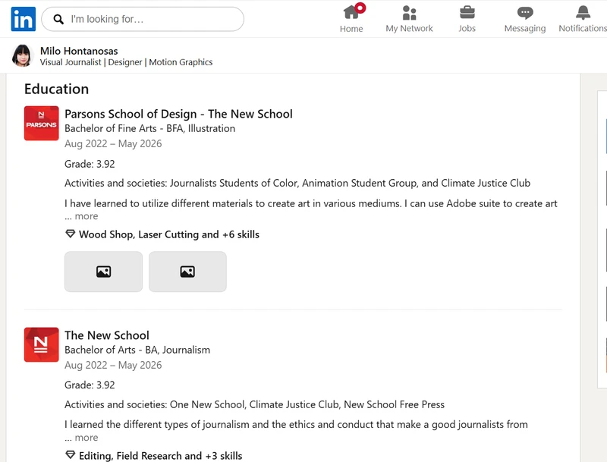Click The New School red logo
The image size is (607, 462).
pyautogui.click(x=42, y=344)
